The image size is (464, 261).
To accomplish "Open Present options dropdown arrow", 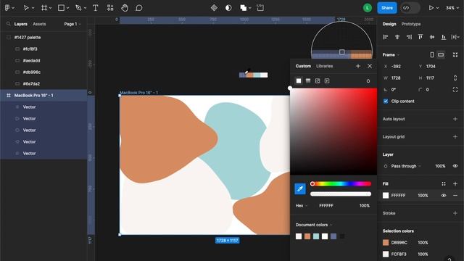I will pyautogui.click(x=437, y=8).
